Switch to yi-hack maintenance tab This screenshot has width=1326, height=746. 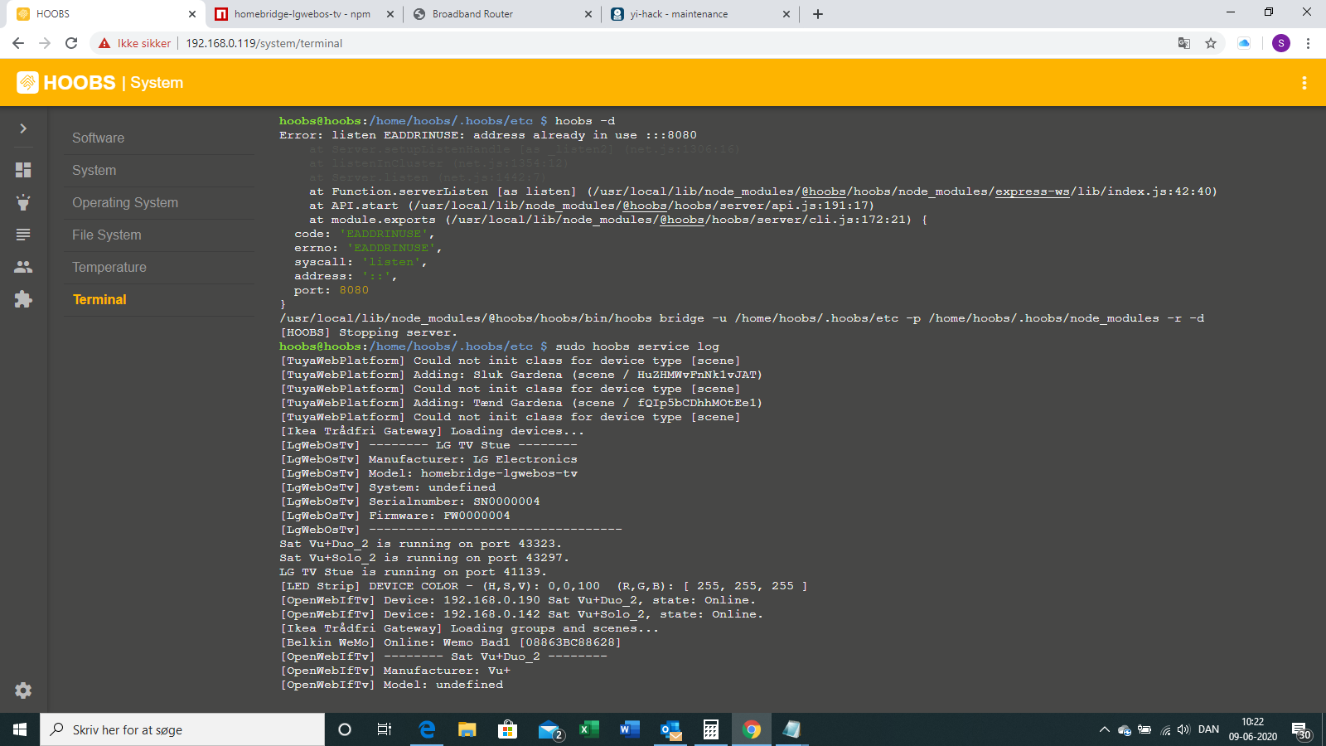(699, 14)
